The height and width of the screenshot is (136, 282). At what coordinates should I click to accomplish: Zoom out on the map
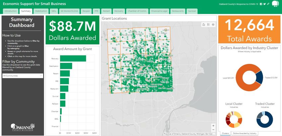point(213,130)
